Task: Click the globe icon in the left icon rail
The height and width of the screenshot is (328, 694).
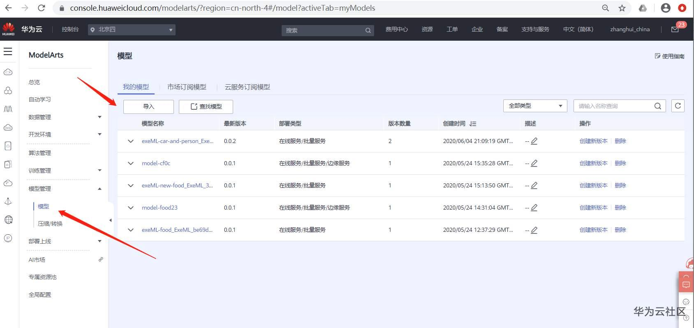Action: (x=8, y=220)
